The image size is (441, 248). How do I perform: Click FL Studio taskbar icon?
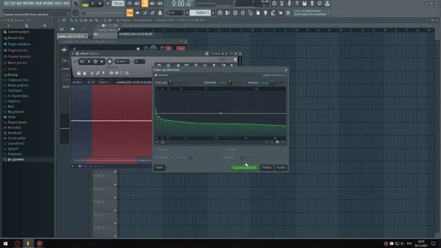point(28,243)
